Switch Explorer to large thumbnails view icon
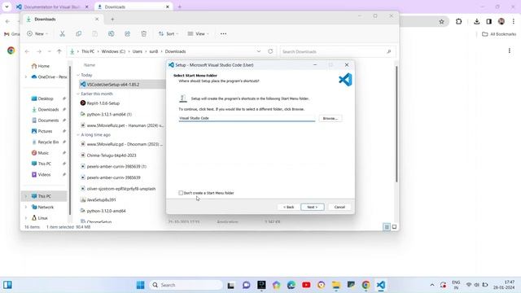The width and height of the screenshot is (521, 293). click(x=394, y=227)
